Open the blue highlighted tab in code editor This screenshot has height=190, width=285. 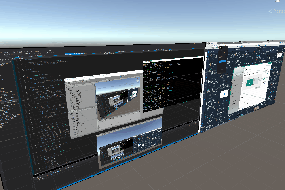(x=74, y=54)
